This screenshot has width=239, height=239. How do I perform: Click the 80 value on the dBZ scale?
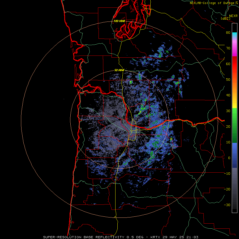(x=228, y=33)
